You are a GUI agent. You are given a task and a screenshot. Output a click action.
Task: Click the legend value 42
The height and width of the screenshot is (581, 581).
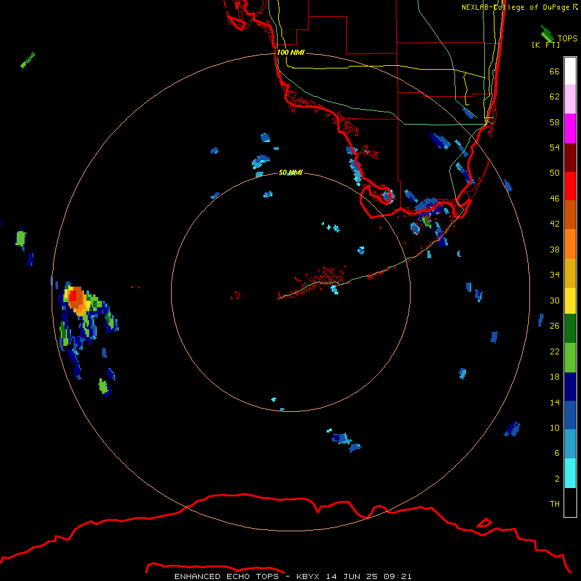pyautogui.click(x=555, y=224)
